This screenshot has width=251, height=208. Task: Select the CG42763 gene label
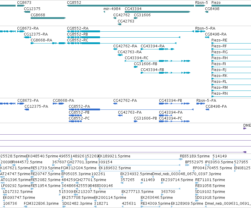coord(126,21)
